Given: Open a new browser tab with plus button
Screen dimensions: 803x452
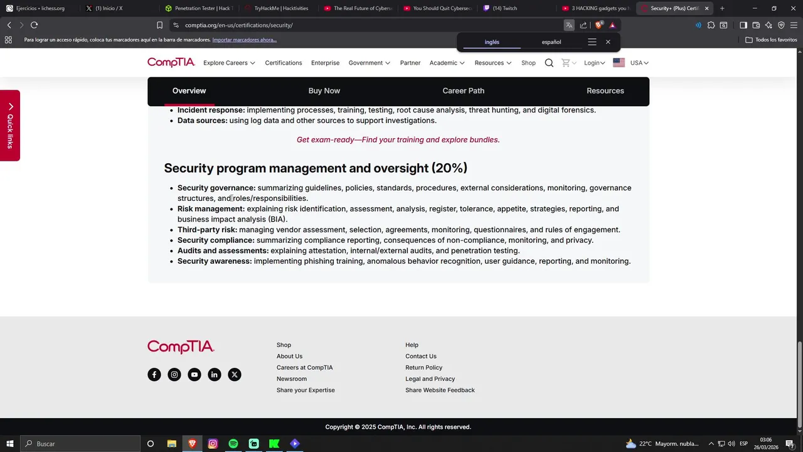Looking at the screenshot, I should pyautogui.click(x=722, y=8).
